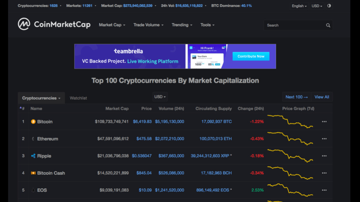This screenshot has height=202, width=360.
Task: Open the three-dot menu for Bitcoin
Action: (324, 122)
